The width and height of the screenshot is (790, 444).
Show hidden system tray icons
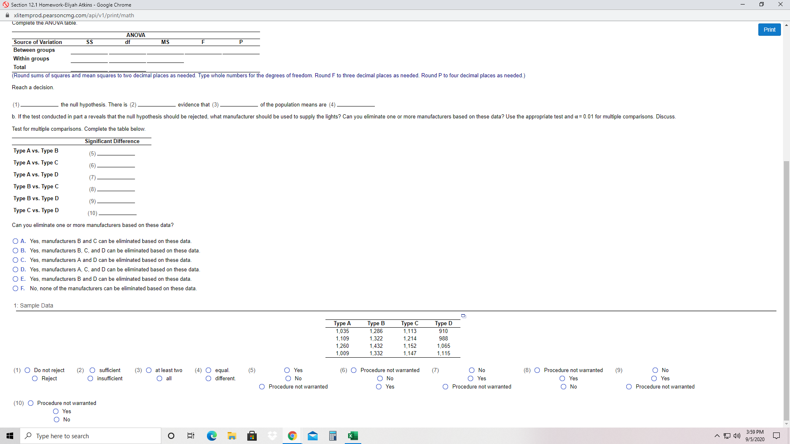tap(717, 436)
